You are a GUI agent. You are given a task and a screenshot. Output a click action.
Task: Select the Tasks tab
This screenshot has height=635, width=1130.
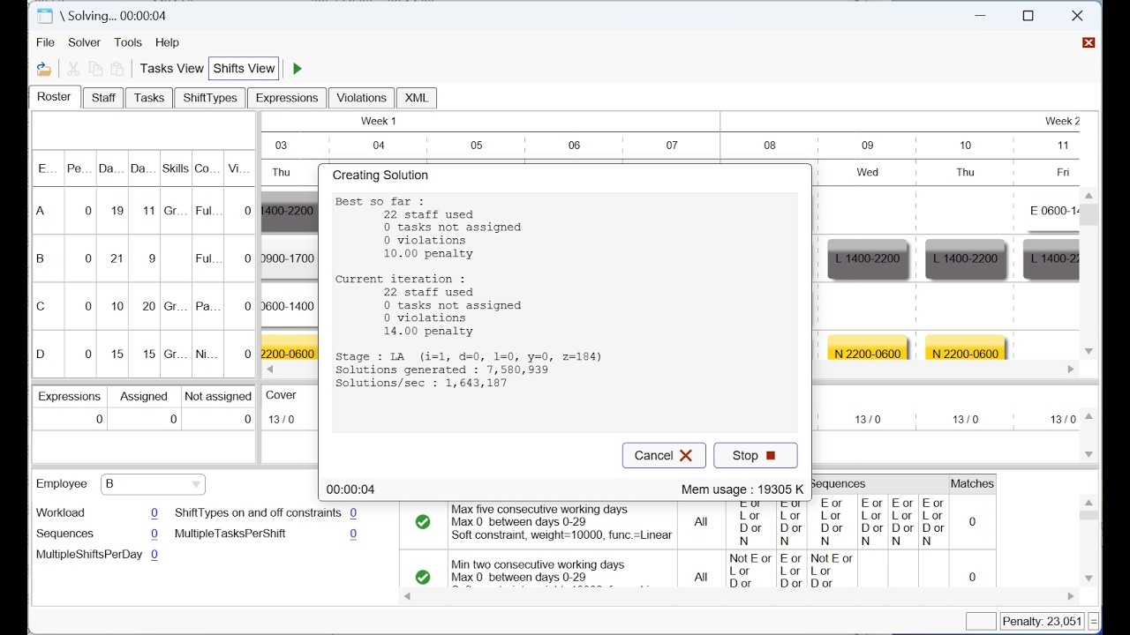[149, 98]
